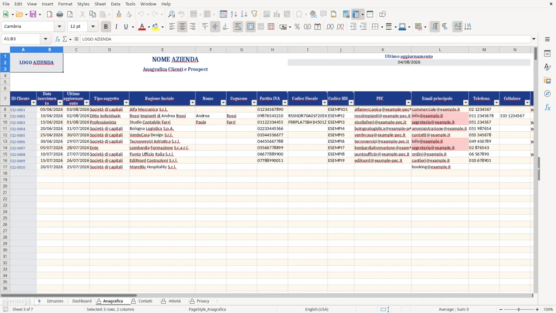Click Increase Indent icon
This screenshot has height=313, width=556.
click(x=353, y=27)
